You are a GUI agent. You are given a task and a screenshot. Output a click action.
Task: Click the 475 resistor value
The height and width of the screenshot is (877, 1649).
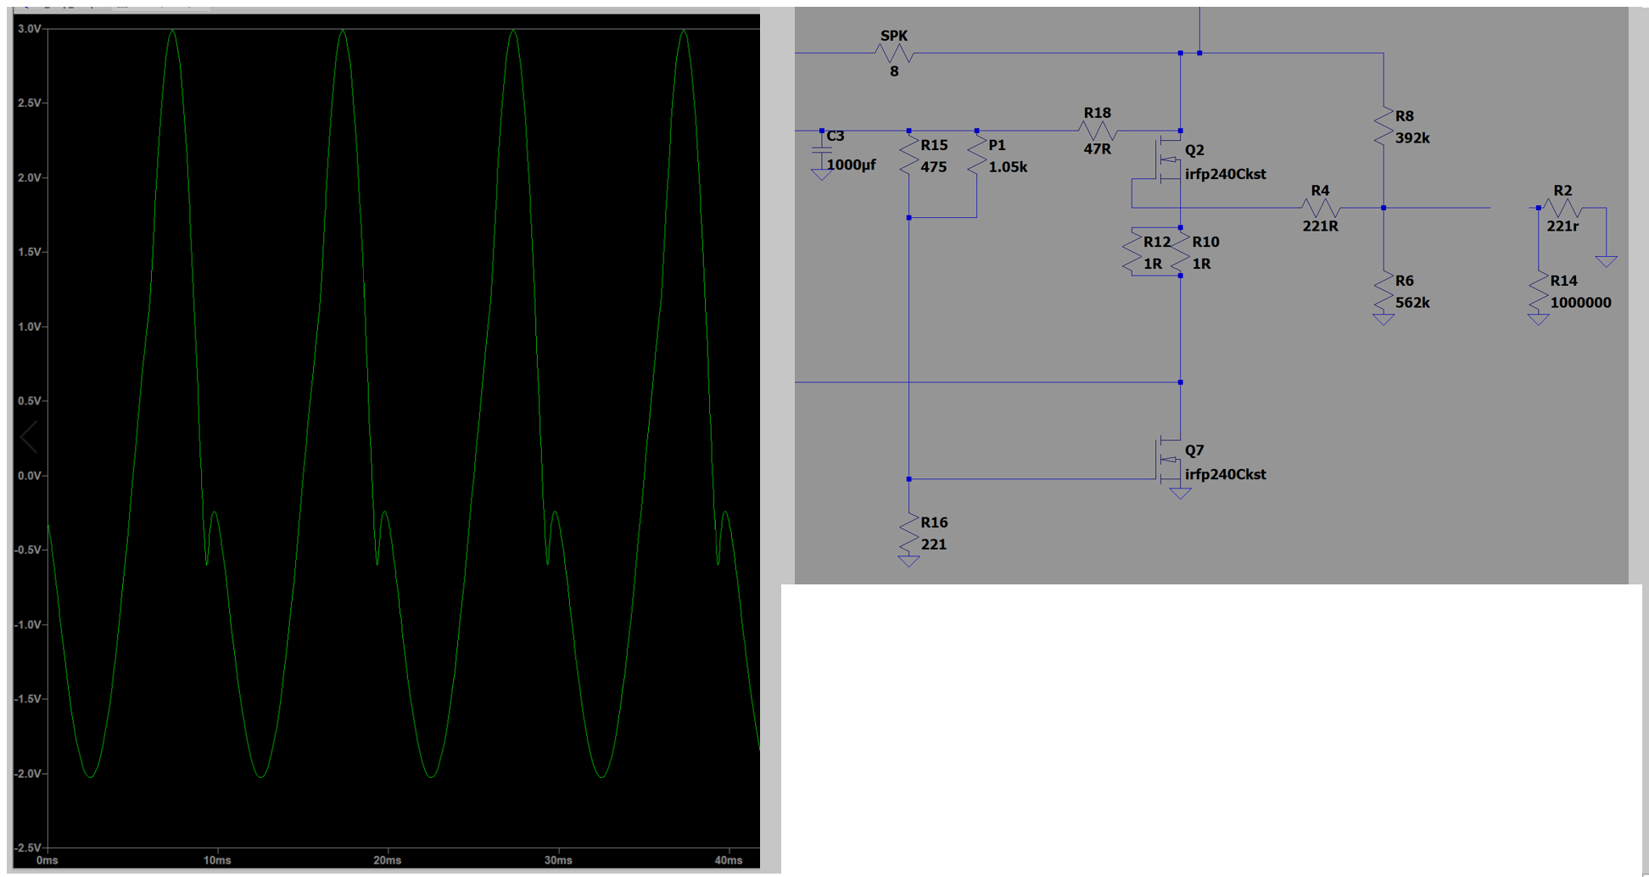(x=933, y=167)
